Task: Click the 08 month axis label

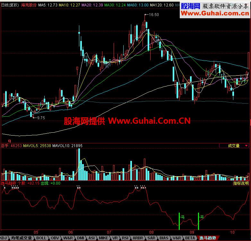Action: pos(151,232)
